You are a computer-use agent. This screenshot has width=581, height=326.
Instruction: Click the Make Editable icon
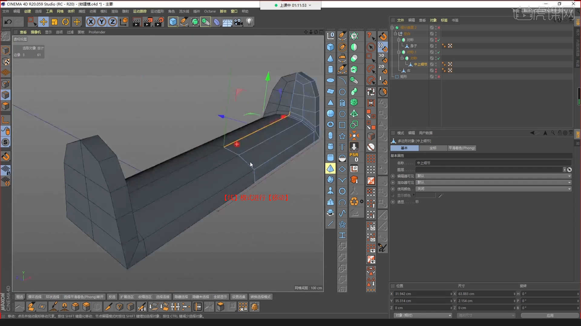coord(5,37)
